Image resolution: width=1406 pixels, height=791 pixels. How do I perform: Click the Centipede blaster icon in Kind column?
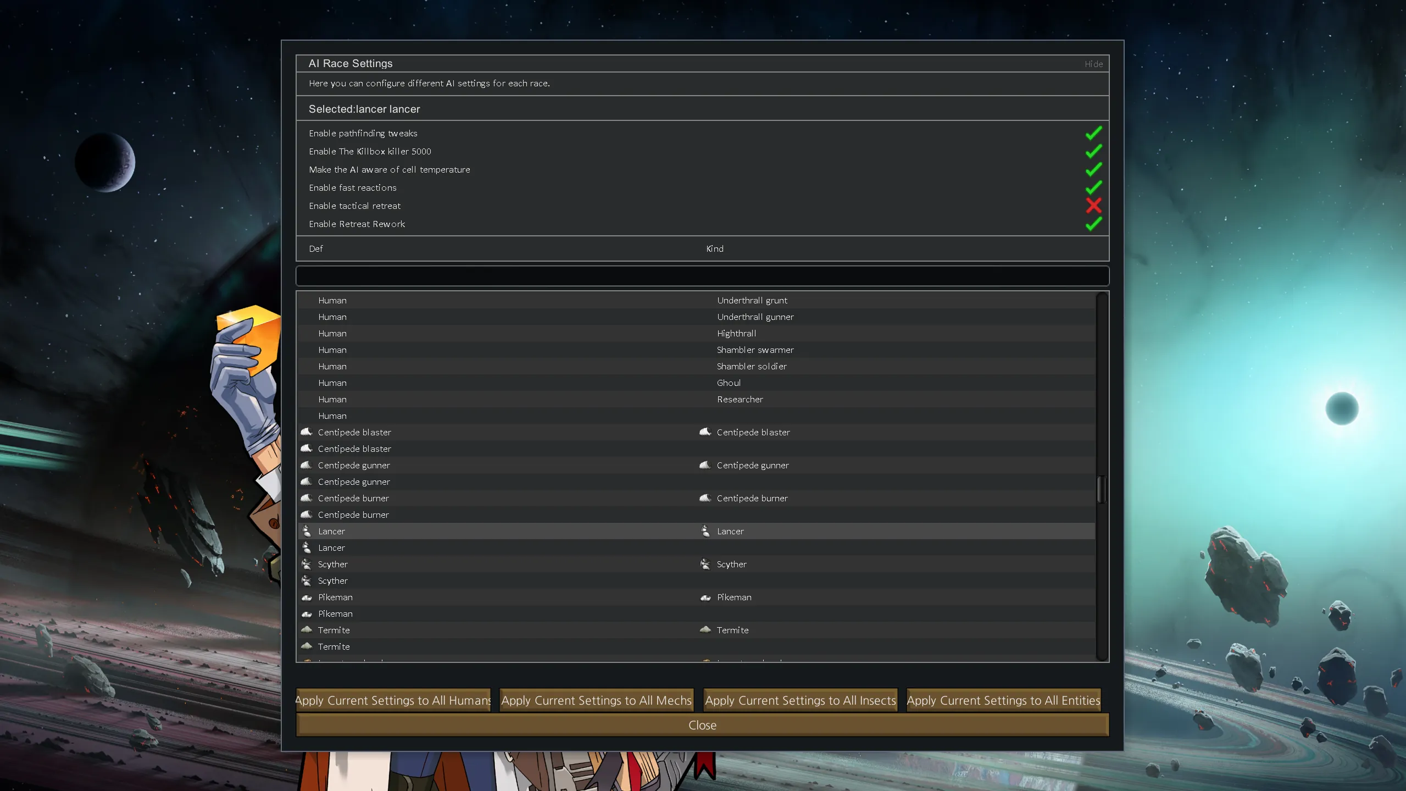point(705,432)
